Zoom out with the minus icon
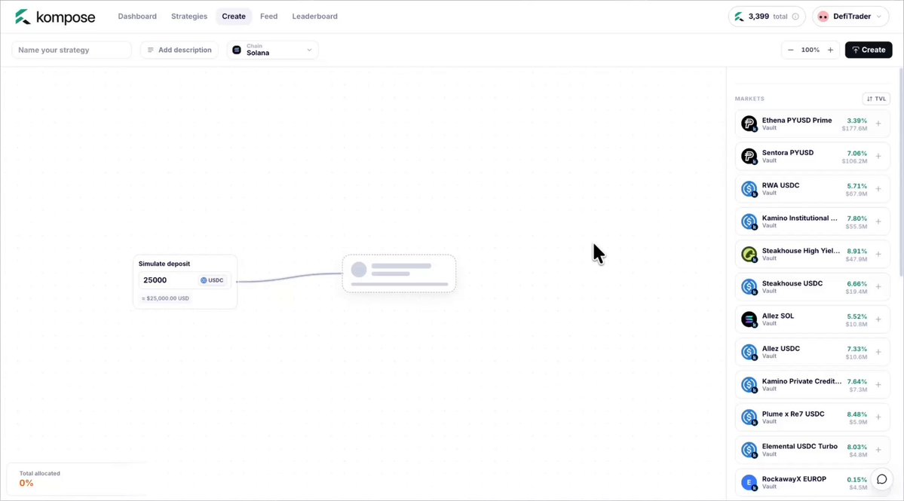Screen dimensions: 904x501 point(790,50)
